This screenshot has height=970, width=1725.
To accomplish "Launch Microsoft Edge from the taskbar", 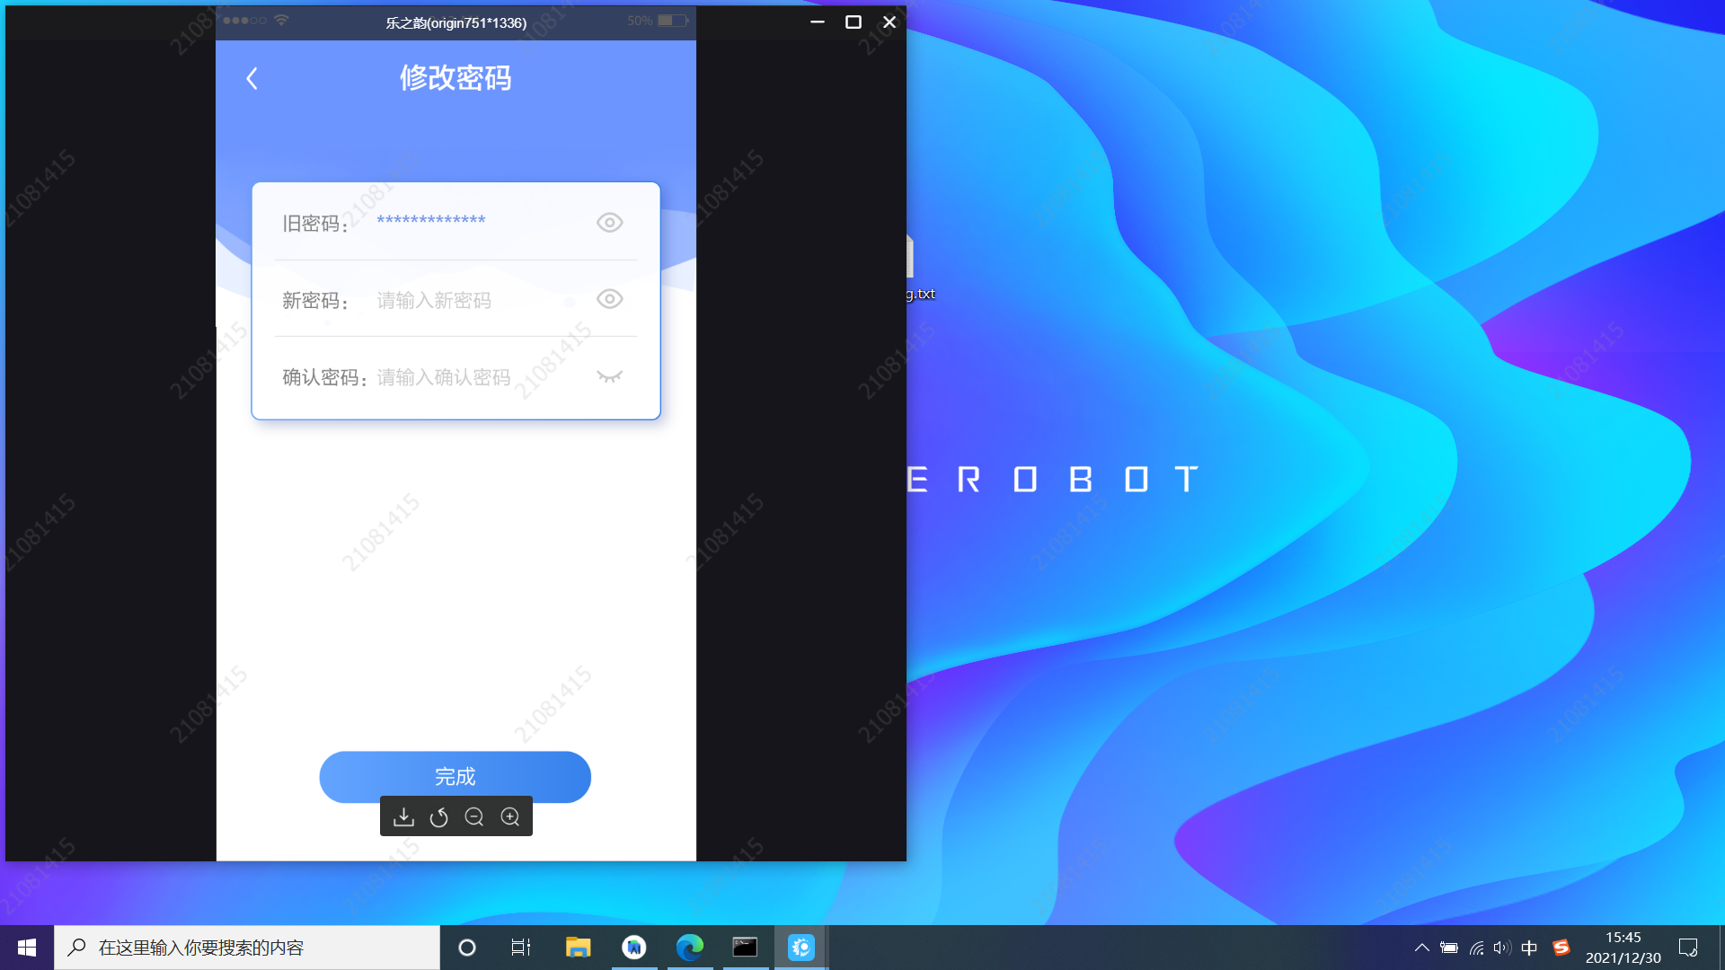I will click(x=689, y=948).
